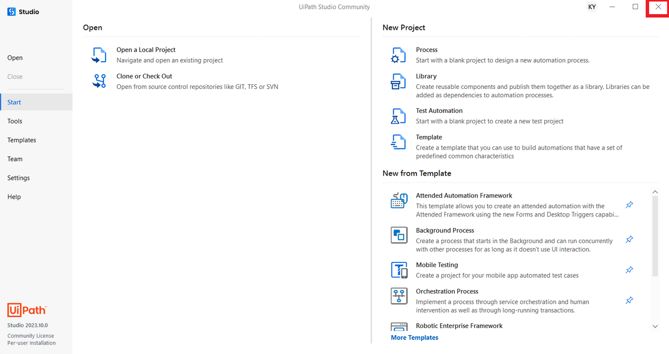The image size is (669, 354).
Task: Click the template list scrollbar thumb
Action: pos(655,236)
